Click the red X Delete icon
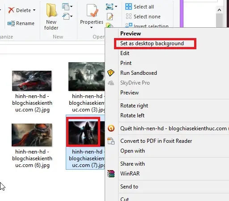Viewport: 229px width, 201px height. click(x=11, y=10)
